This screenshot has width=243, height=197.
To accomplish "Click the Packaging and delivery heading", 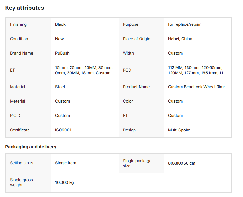I will pos(31,147).
